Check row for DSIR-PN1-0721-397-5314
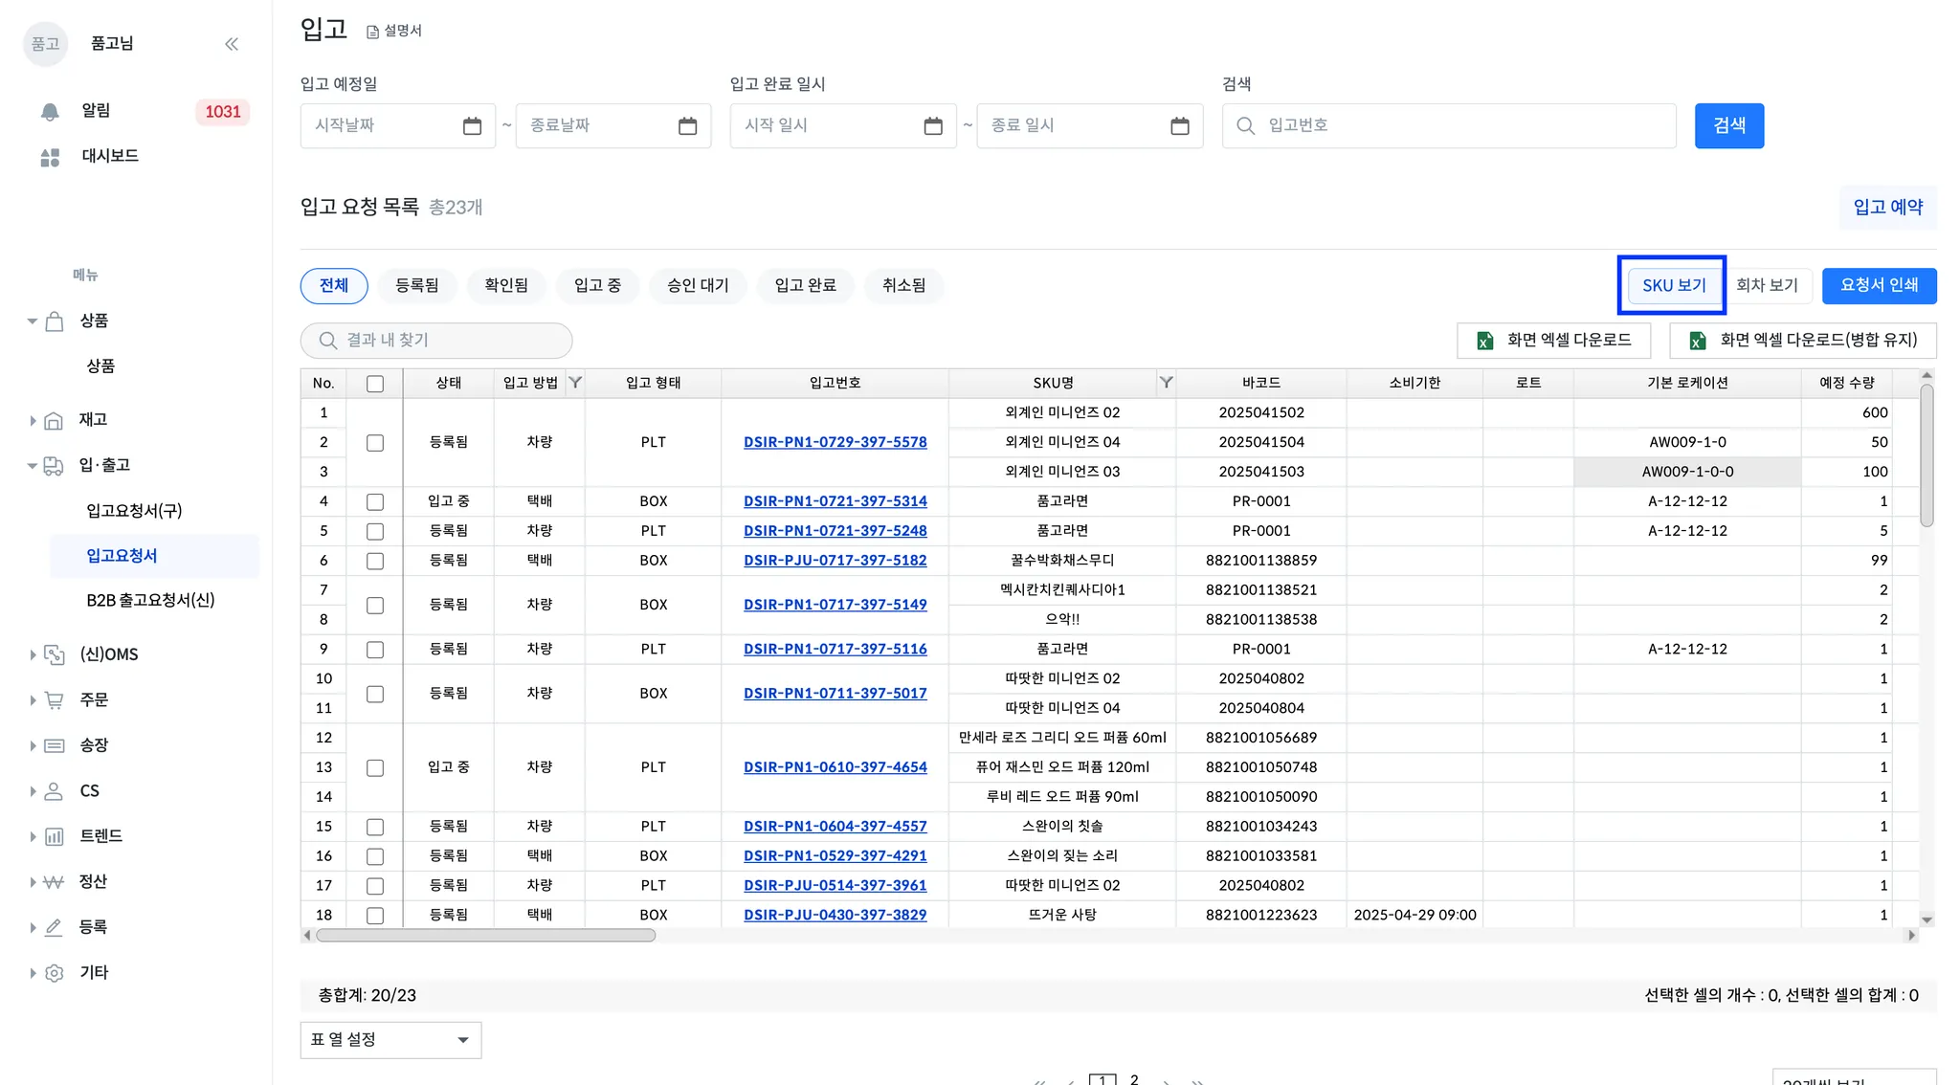Image resolution: width=1960 pixels, height=1085 pixels. click(375, 502)
